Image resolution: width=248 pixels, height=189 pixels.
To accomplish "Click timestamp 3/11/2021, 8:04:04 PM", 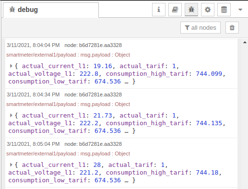I will (33, 45).
